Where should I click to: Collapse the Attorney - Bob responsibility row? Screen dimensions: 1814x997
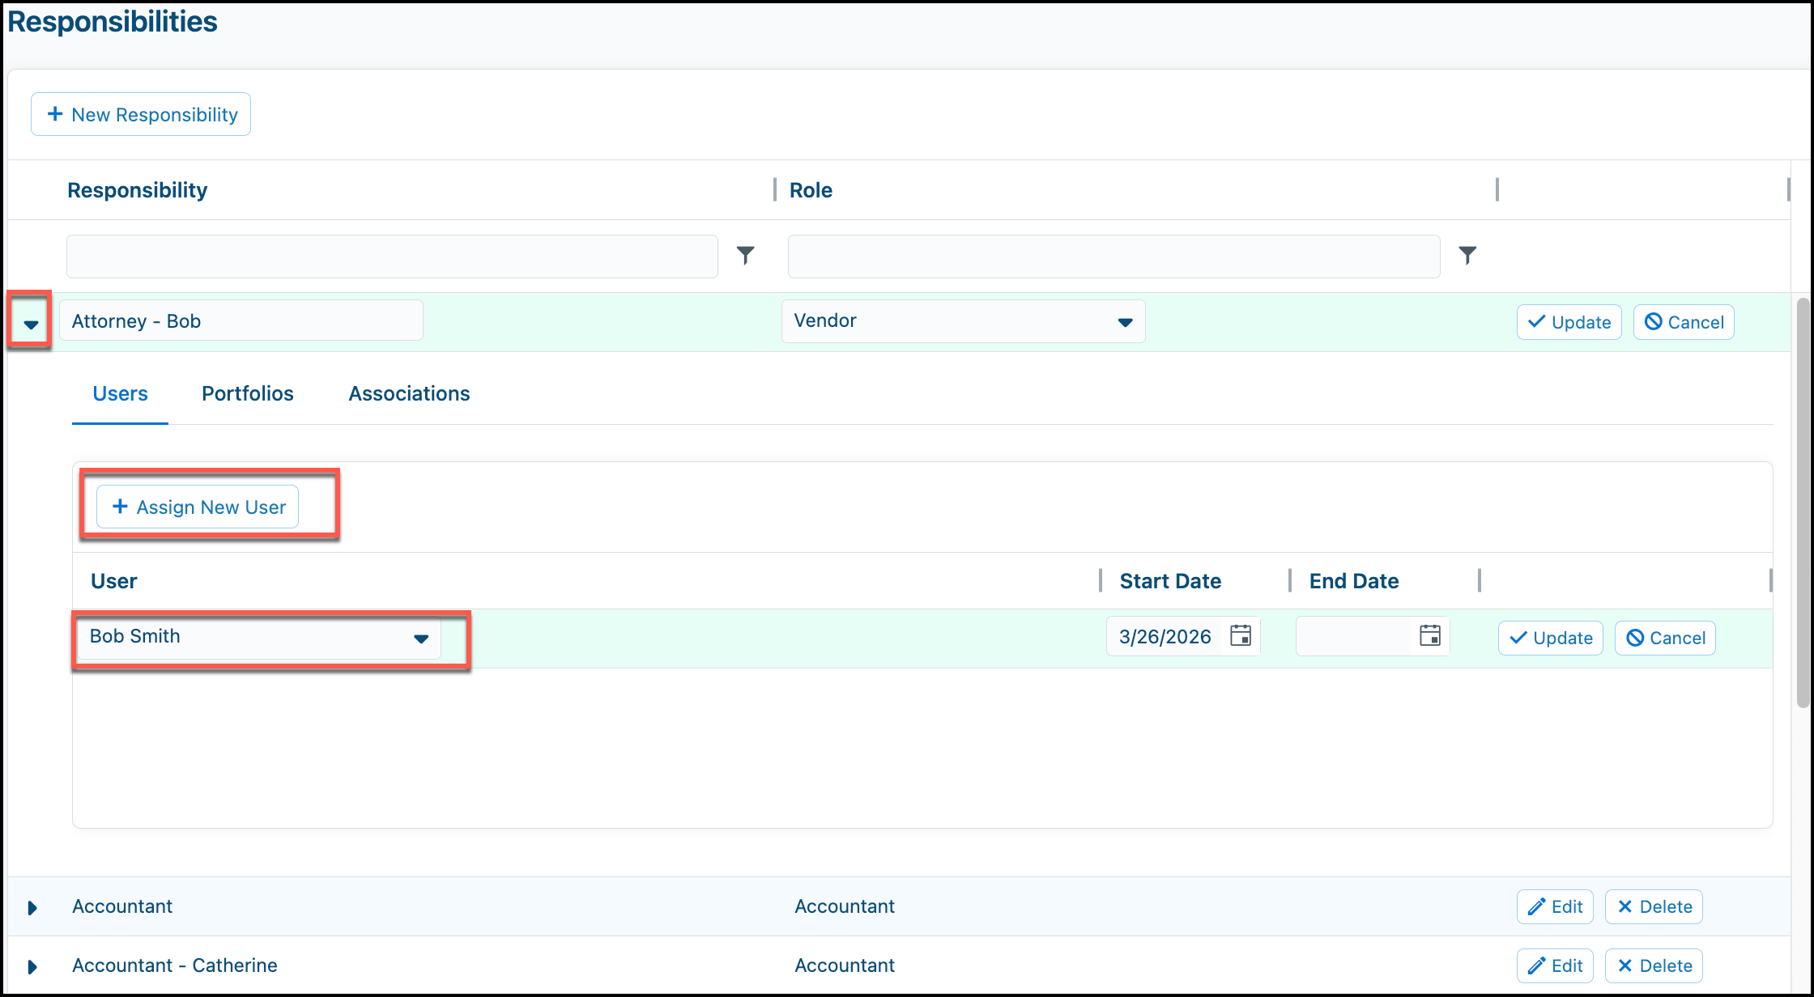click(x=31, y=324)
